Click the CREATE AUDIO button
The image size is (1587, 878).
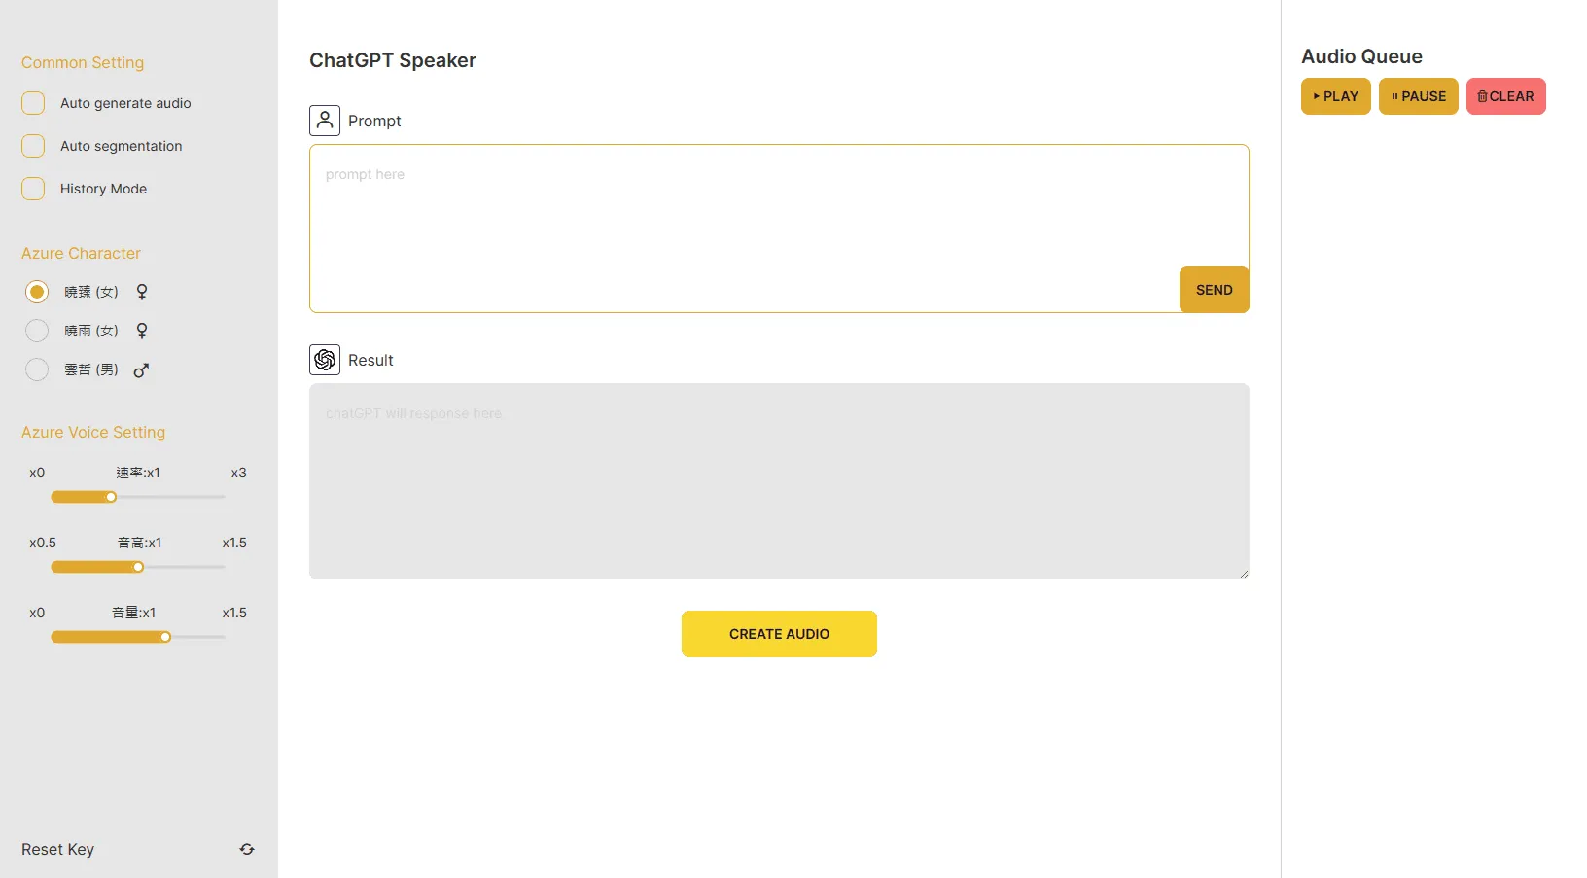point(779,634)
